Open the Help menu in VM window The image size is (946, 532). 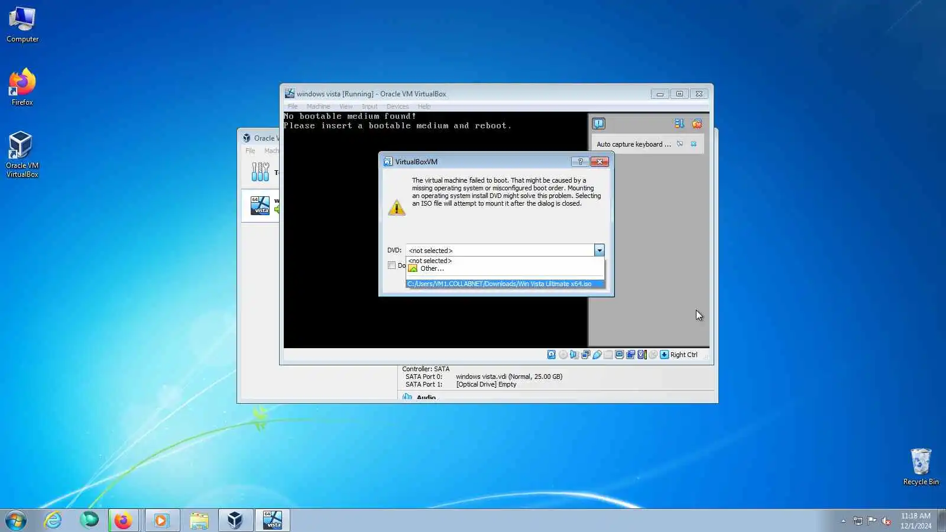click(x=425, y=106)
